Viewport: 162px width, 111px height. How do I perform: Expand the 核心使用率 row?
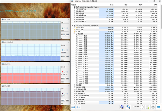click(x=74, y=93)
